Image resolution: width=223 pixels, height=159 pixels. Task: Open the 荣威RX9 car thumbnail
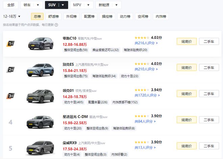[41, 148]
